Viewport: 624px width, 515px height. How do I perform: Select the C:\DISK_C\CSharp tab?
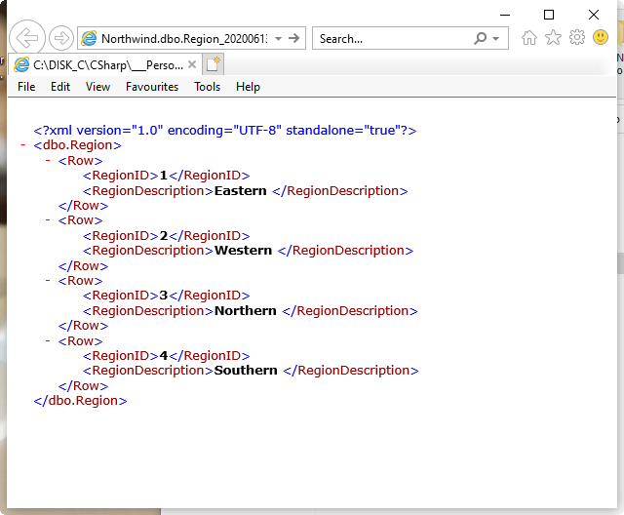(104, 65)
